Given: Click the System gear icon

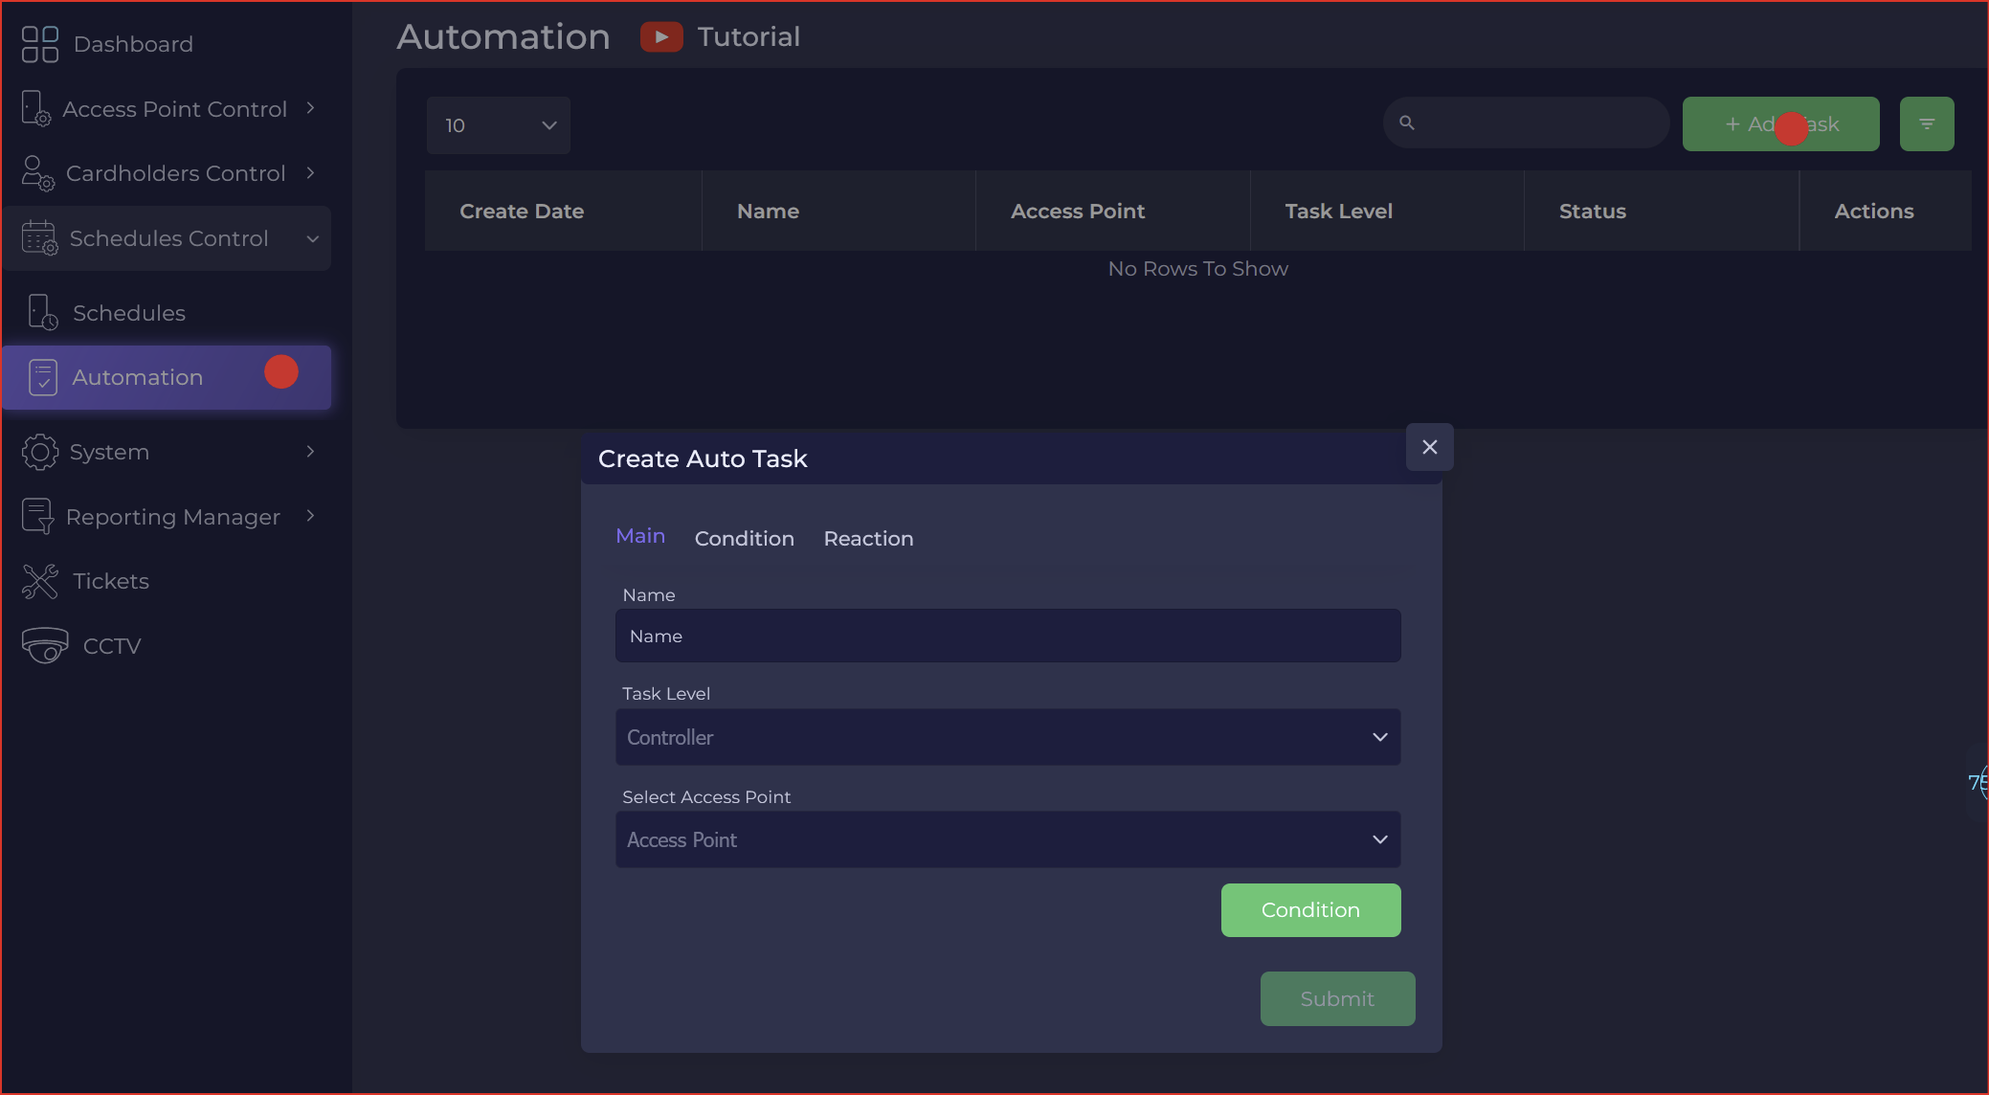Looking at the screenshot, I should click(x=40, y=452).
